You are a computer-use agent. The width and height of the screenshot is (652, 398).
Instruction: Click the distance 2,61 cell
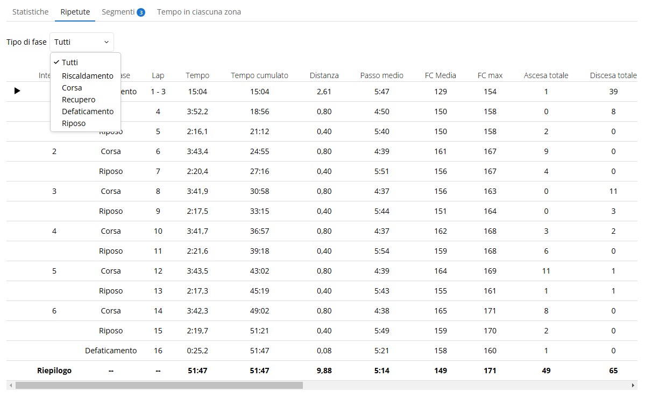pyautogui.click(x=324, y=92)
